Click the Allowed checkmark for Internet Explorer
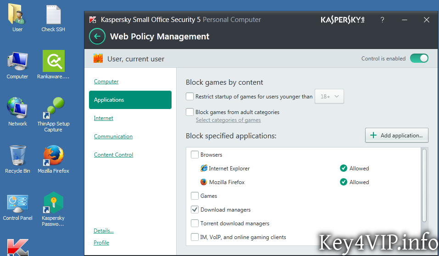 344,168
